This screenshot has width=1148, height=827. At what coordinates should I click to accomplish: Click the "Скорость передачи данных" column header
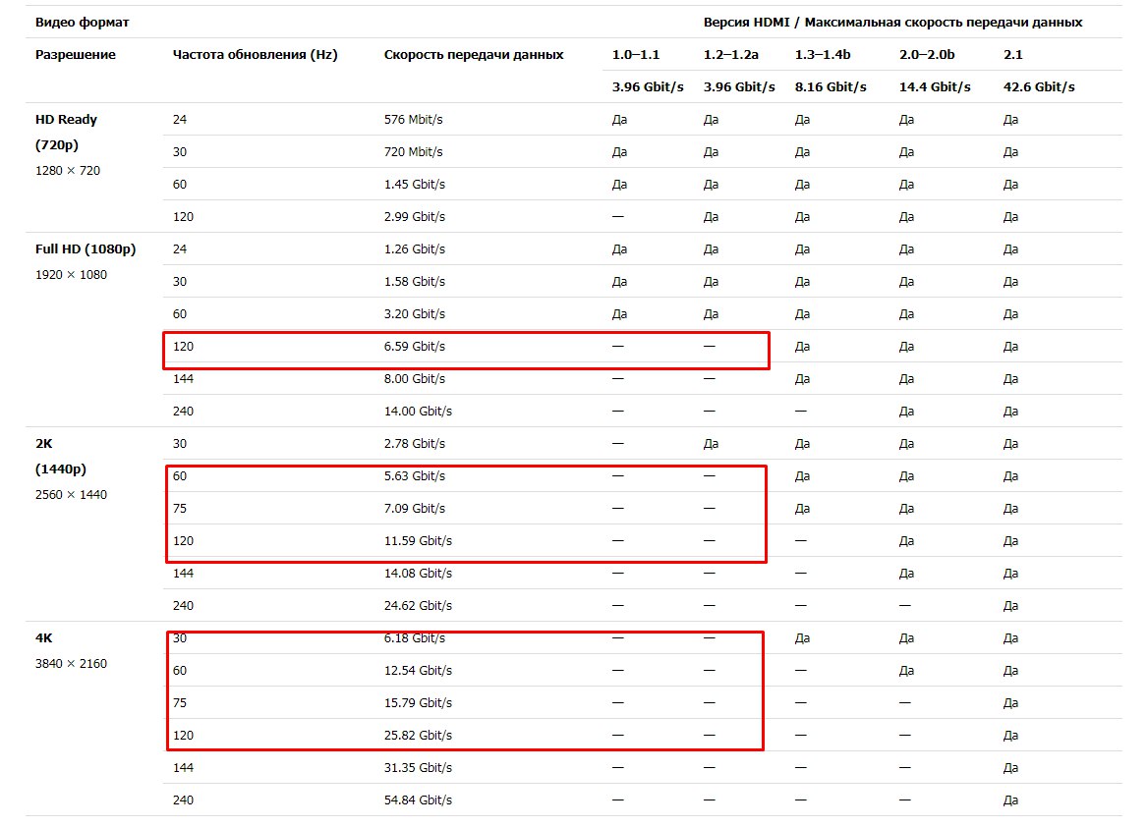pyautogui.click(x=474, y=55)
